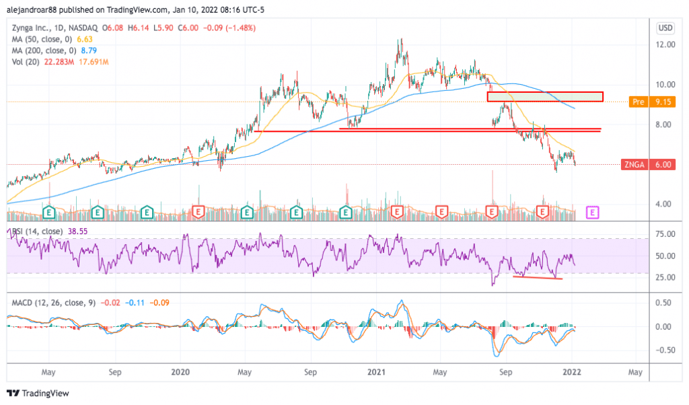Select the Vol (20) indicator legend

(26, 62)
